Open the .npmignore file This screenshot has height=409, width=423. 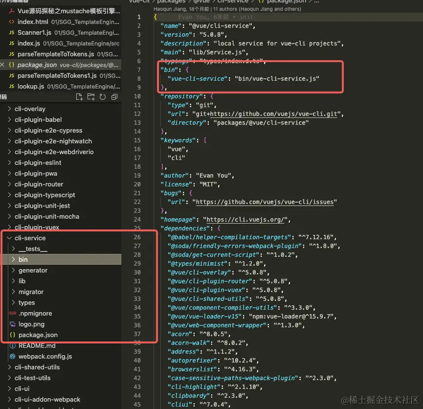point(61,314)
